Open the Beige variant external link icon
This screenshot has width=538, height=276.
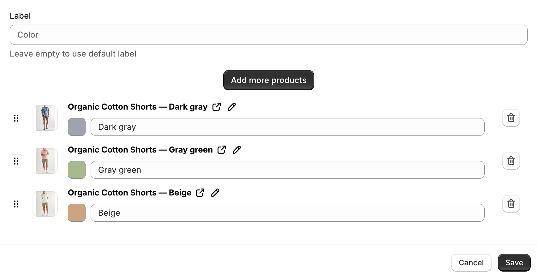200,193
